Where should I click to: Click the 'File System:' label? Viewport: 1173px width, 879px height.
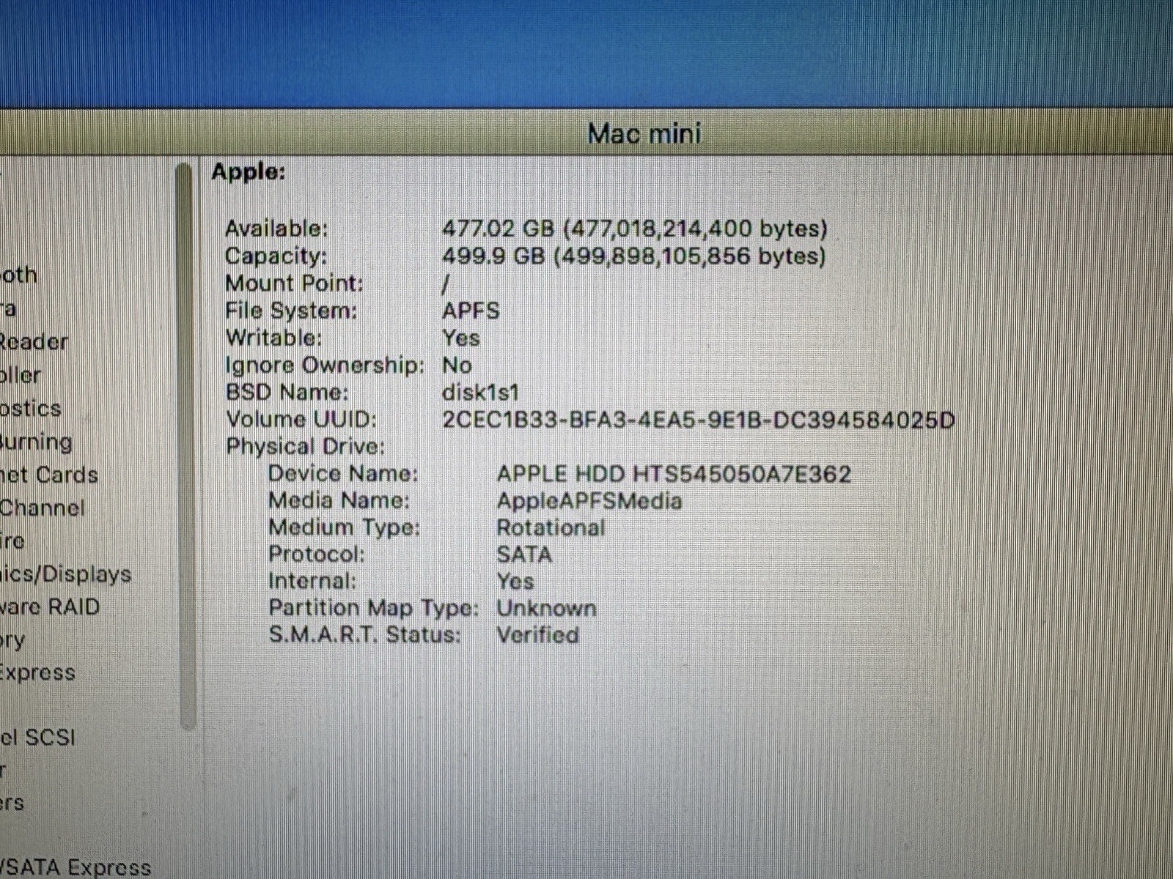click(x=291, y=311)
